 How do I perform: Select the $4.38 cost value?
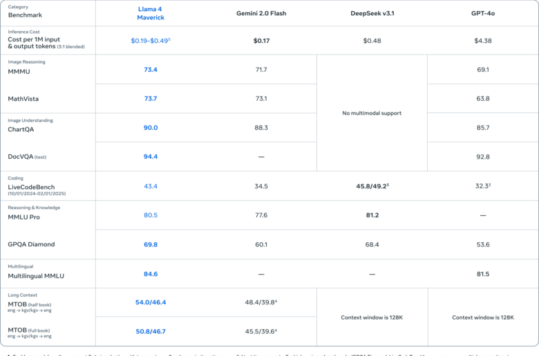(x=483, y=41)
